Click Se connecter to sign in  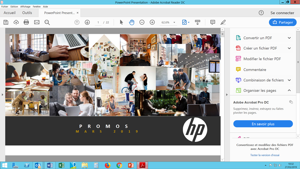[282, 13]
